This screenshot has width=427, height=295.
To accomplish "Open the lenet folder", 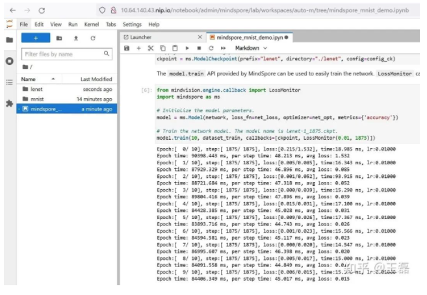I will (x=36, y=89).
